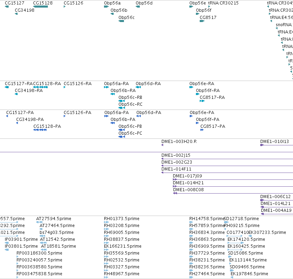Click the AT27594.5prime EST glyph
Screen dimensions: 293x279
coord(39,222)
